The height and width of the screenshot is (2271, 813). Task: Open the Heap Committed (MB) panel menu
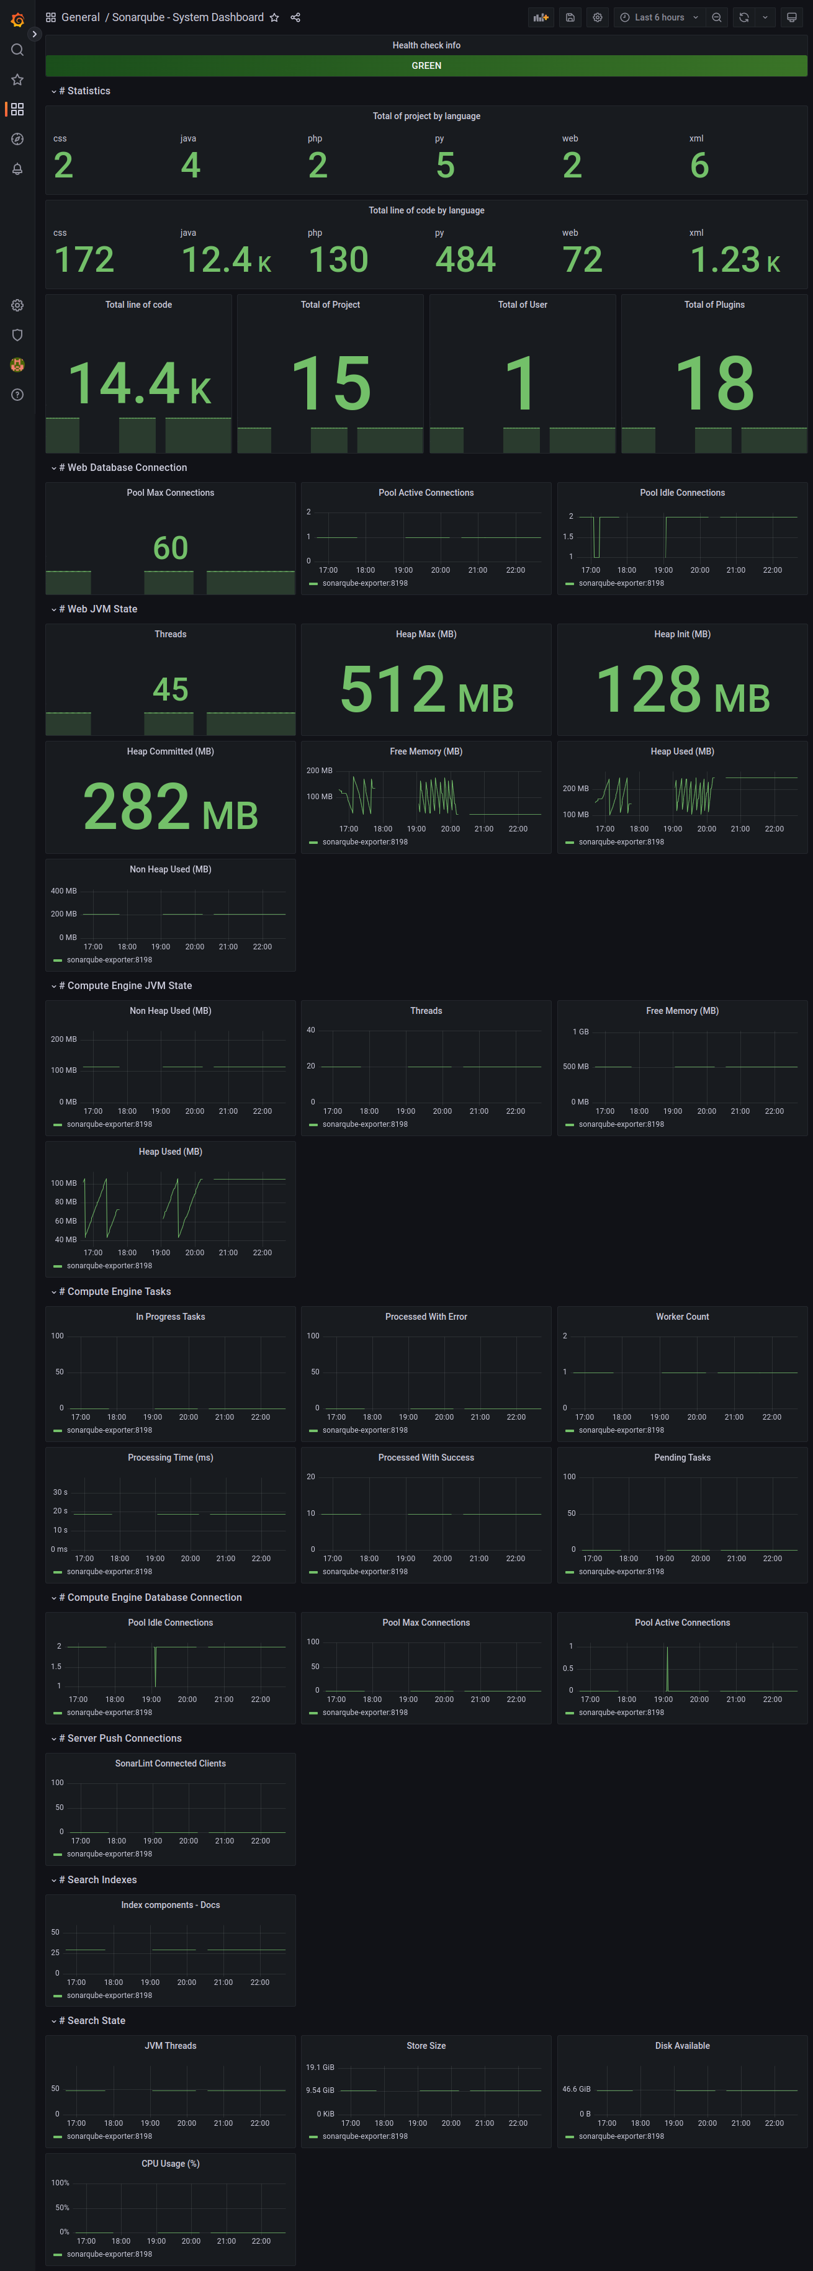pos(170,752)
